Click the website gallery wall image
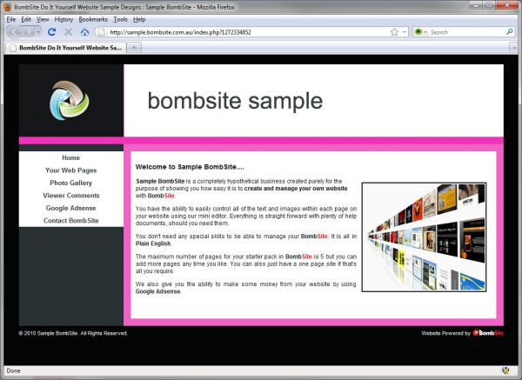522x380 pixels. point(425,237)
